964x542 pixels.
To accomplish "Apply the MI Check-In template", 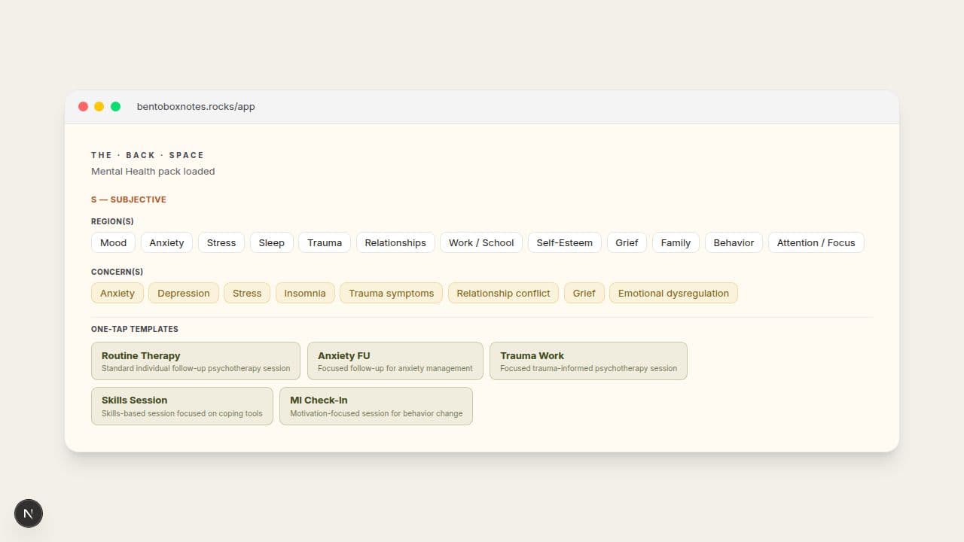I will tap(376, 406).
